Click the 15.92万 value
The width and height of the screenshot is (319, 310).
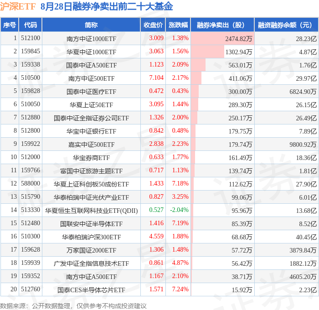(242, 290)
